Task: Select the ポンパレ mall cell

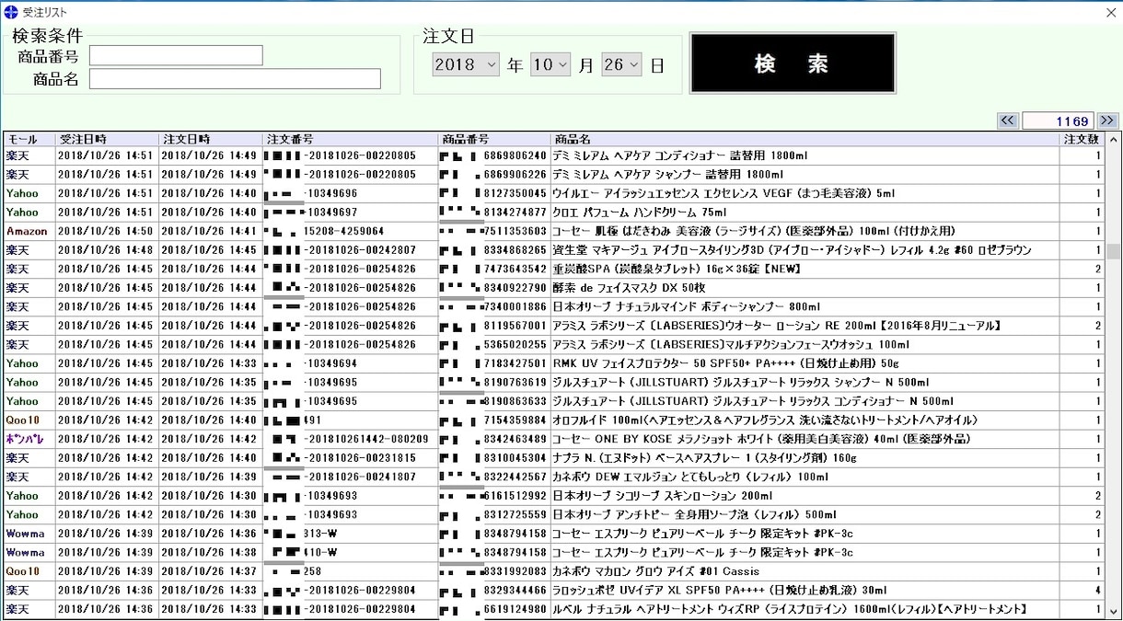Action: pyautogui.click(x=29, y=439)
